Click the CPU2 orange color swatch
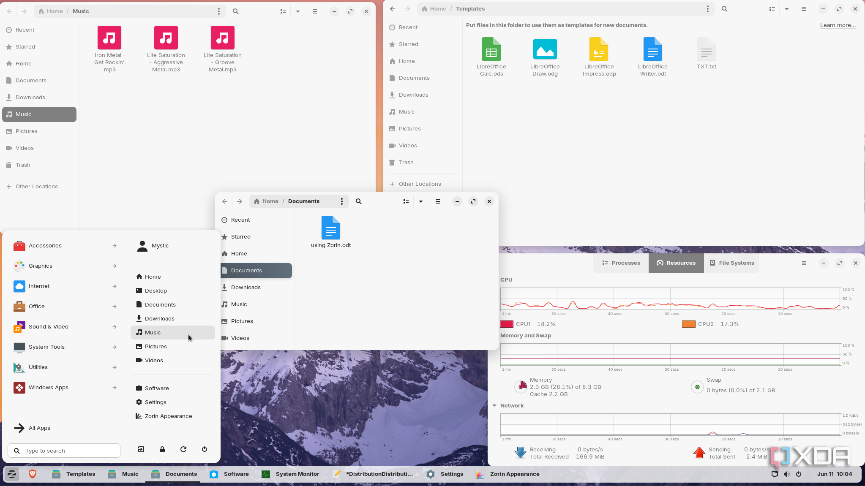865x486 pixels. (x=689, y=324)
